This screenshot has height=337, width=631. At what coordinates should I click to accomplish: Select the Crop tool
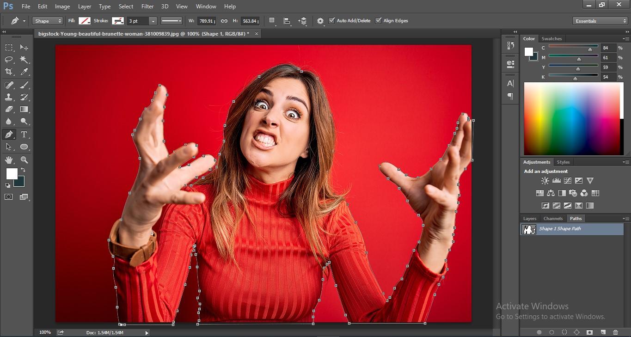(x=8, y=72)
